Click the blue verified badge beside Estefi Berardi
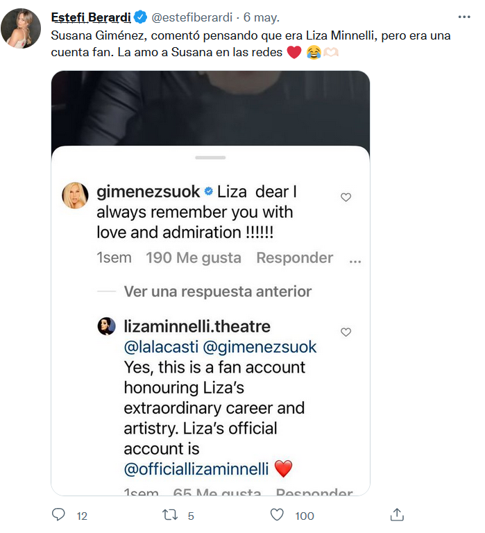 point(140,17)
